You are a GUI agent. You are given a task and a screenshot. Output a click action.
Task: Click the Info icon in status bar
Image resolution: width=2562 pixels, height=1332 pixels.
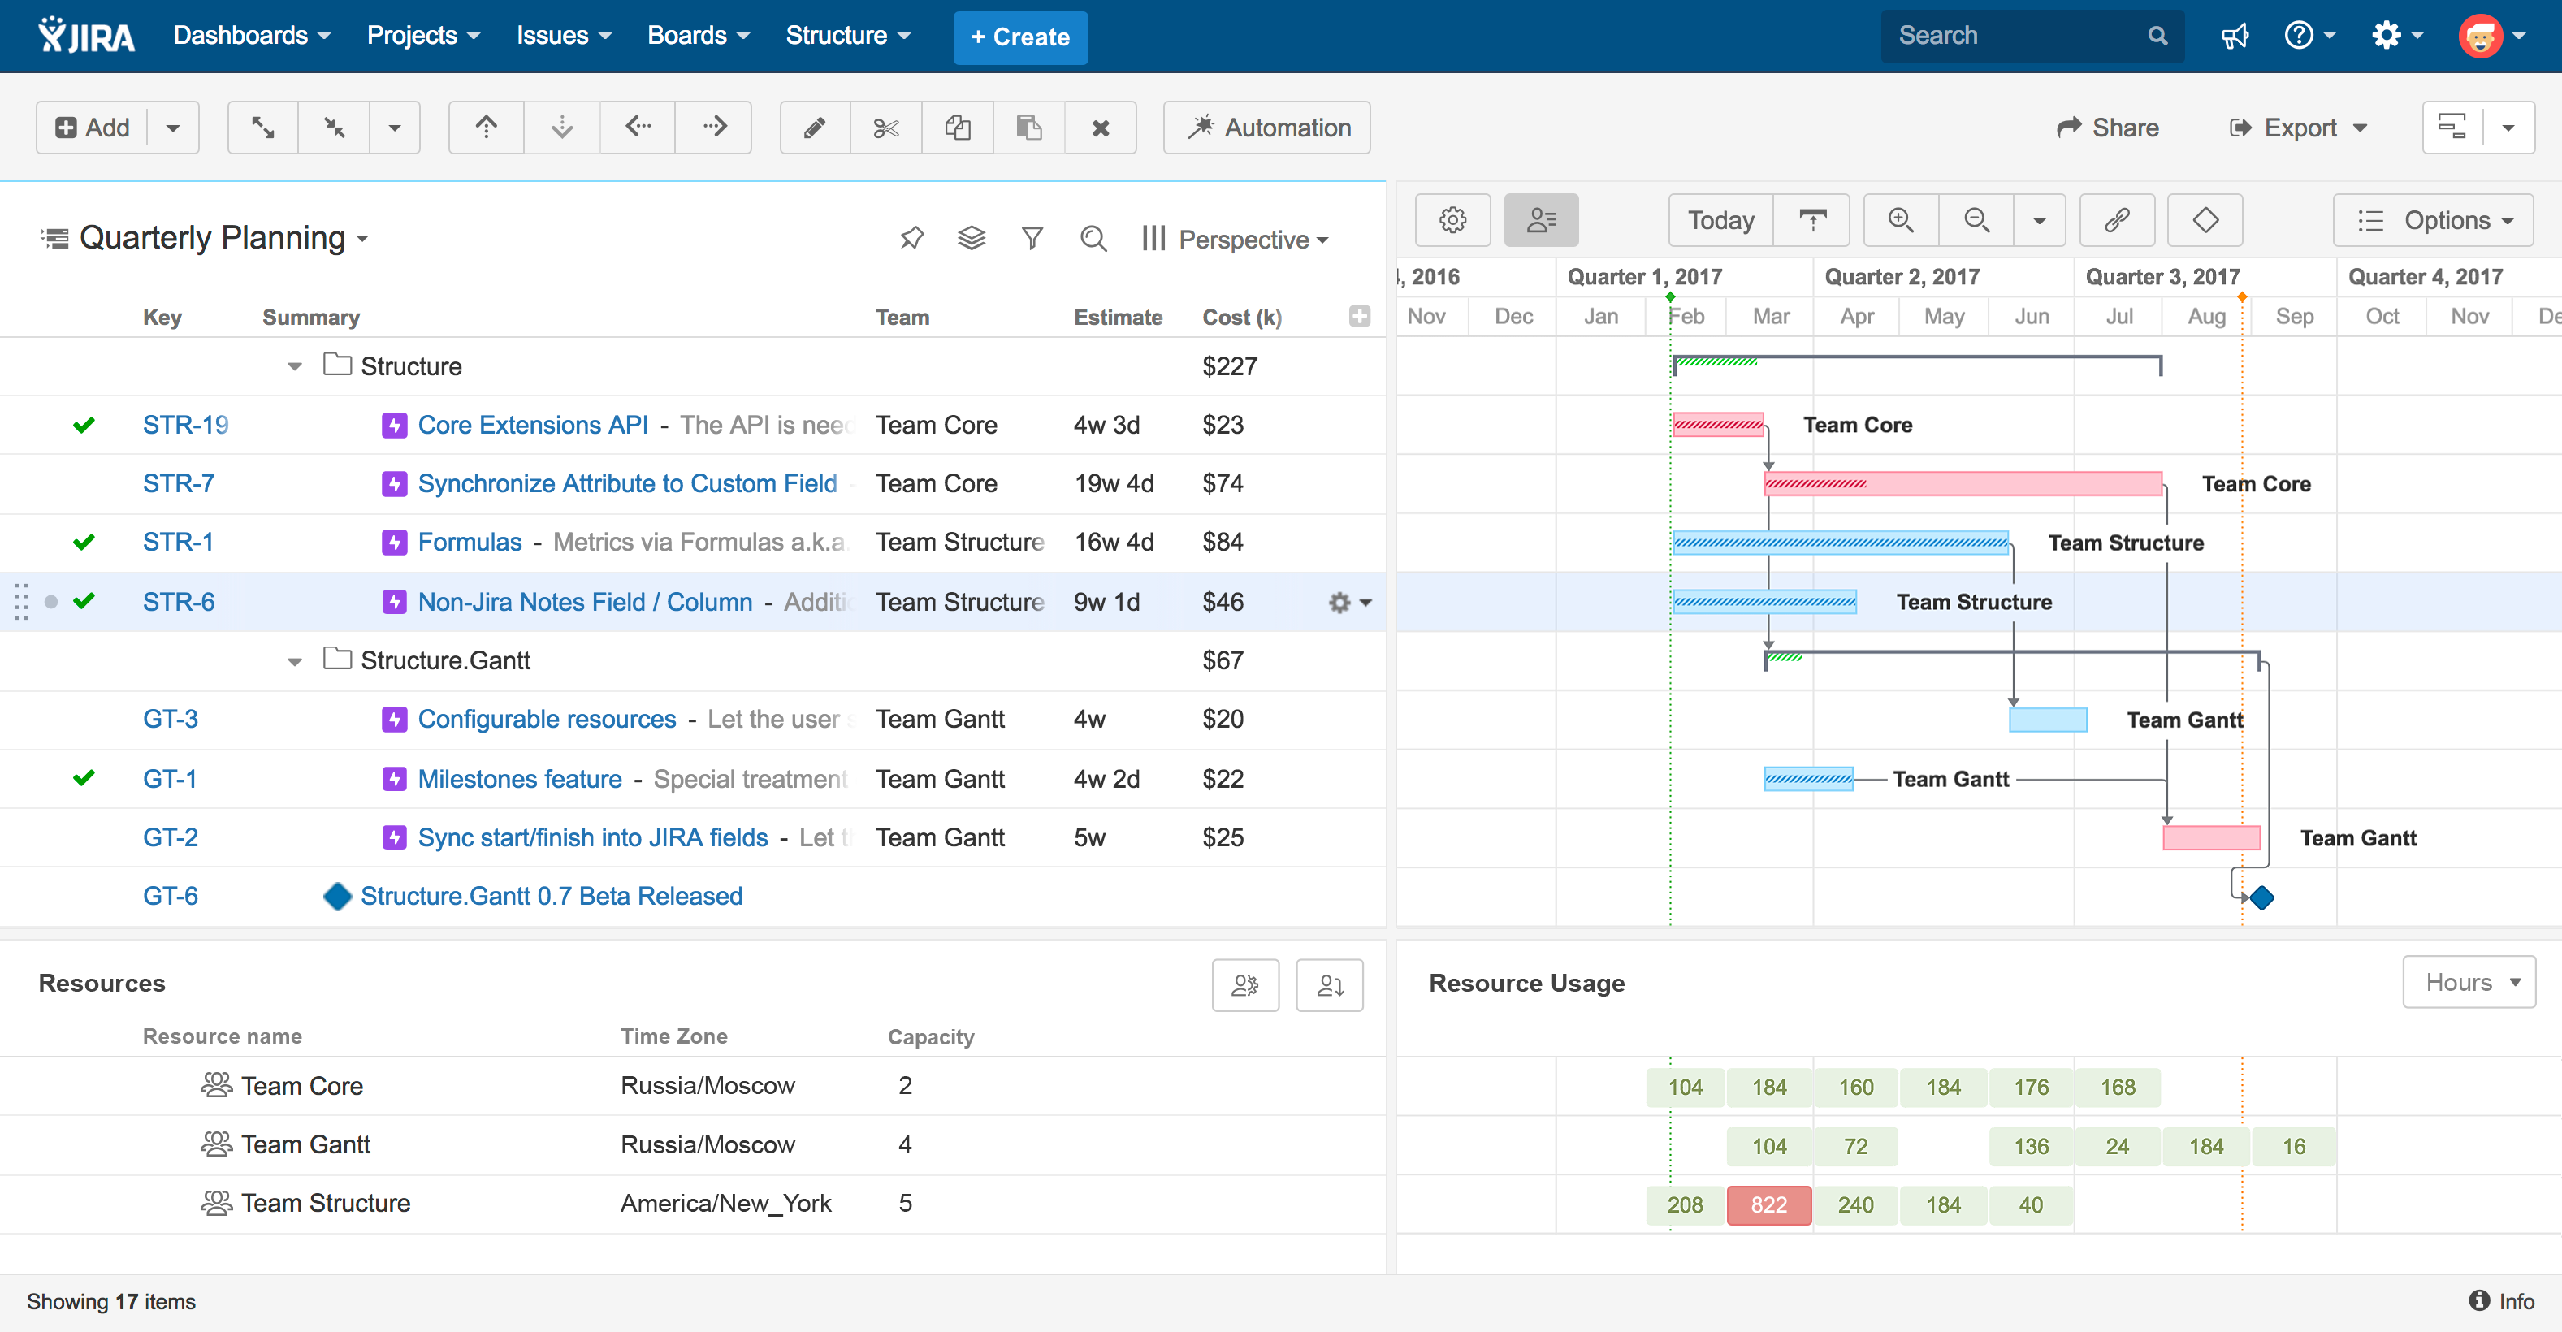pyautogui.click(x=2479, y=1300)
